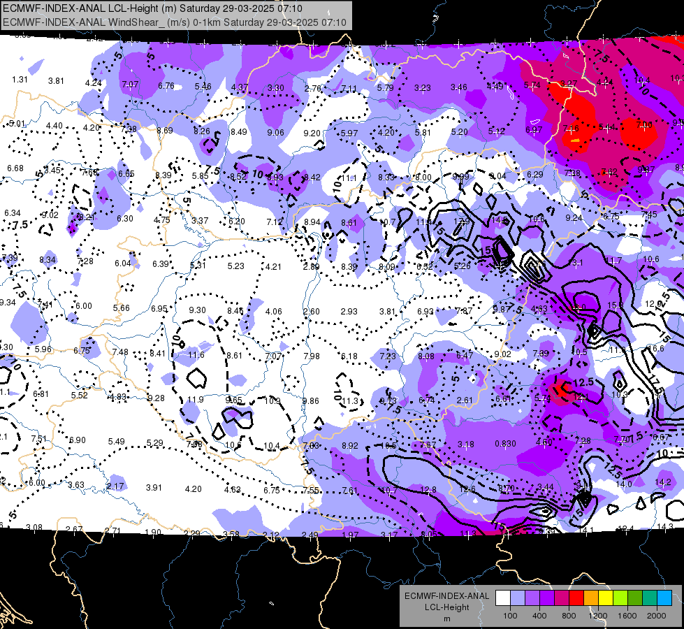
Task: Click wind shear value 4.06
Action: coord(273,311)
